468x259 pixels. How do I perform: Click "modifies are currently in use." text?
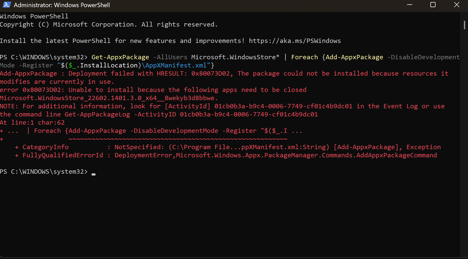[57, 82]
